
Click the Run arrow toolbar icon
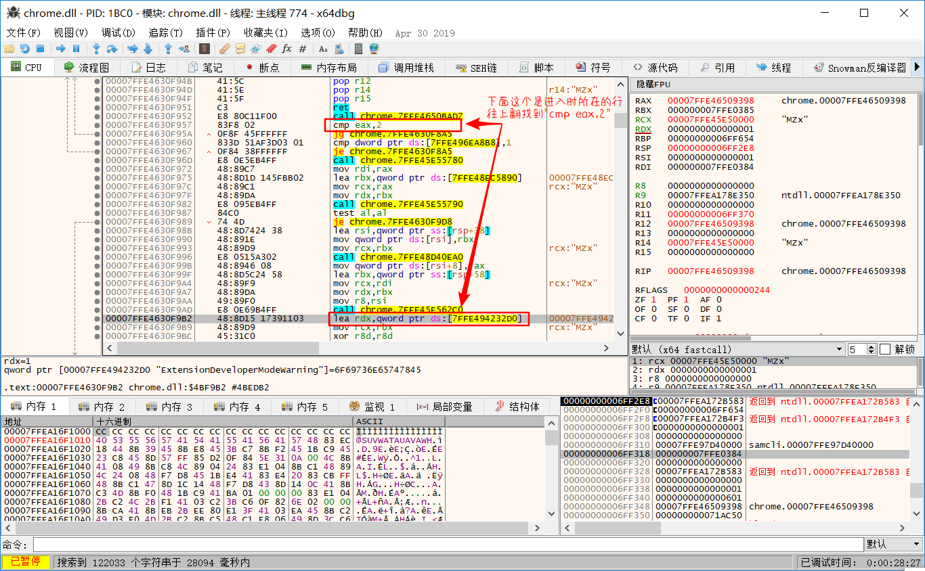point(61,49)
